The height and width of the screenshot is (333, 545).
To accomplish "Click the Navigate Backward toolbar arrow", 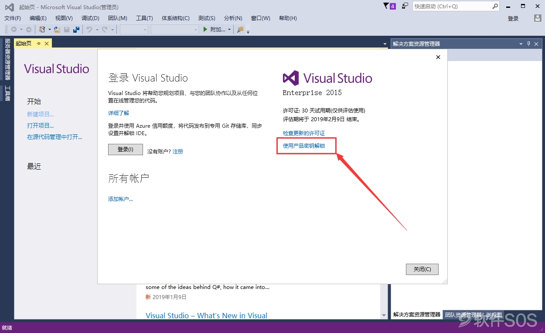I will click(x=14, y=29).
